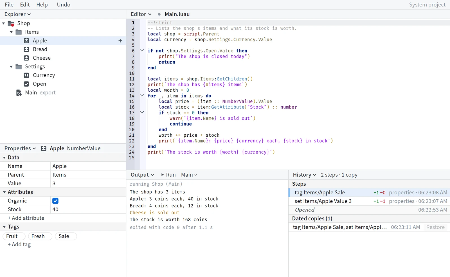The image size is (450, 277).
Task: Click the Cheese NumberValue icon
Action: pyautogui.click(x=26, y=58)
